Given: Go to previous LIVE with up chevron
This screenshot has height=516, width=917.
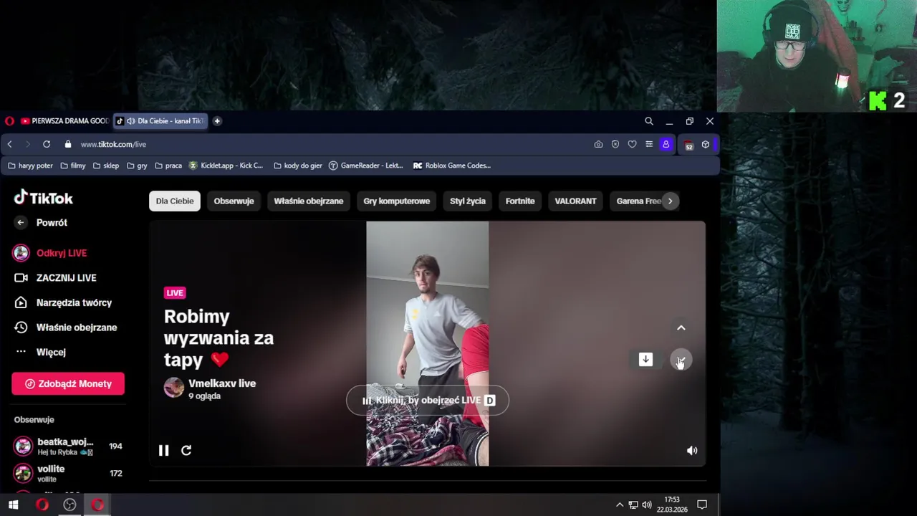Looking at the screenshot, I should click(x=681, y=328).
